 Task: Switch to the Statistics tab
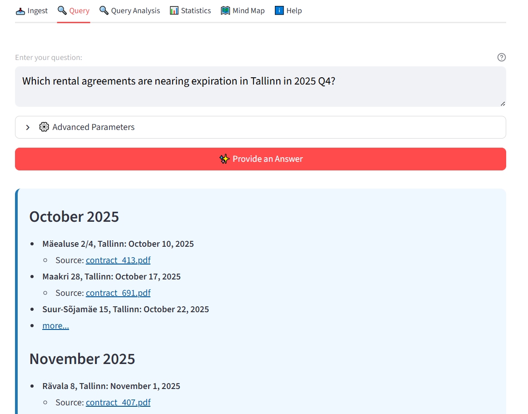click(190, 10)
